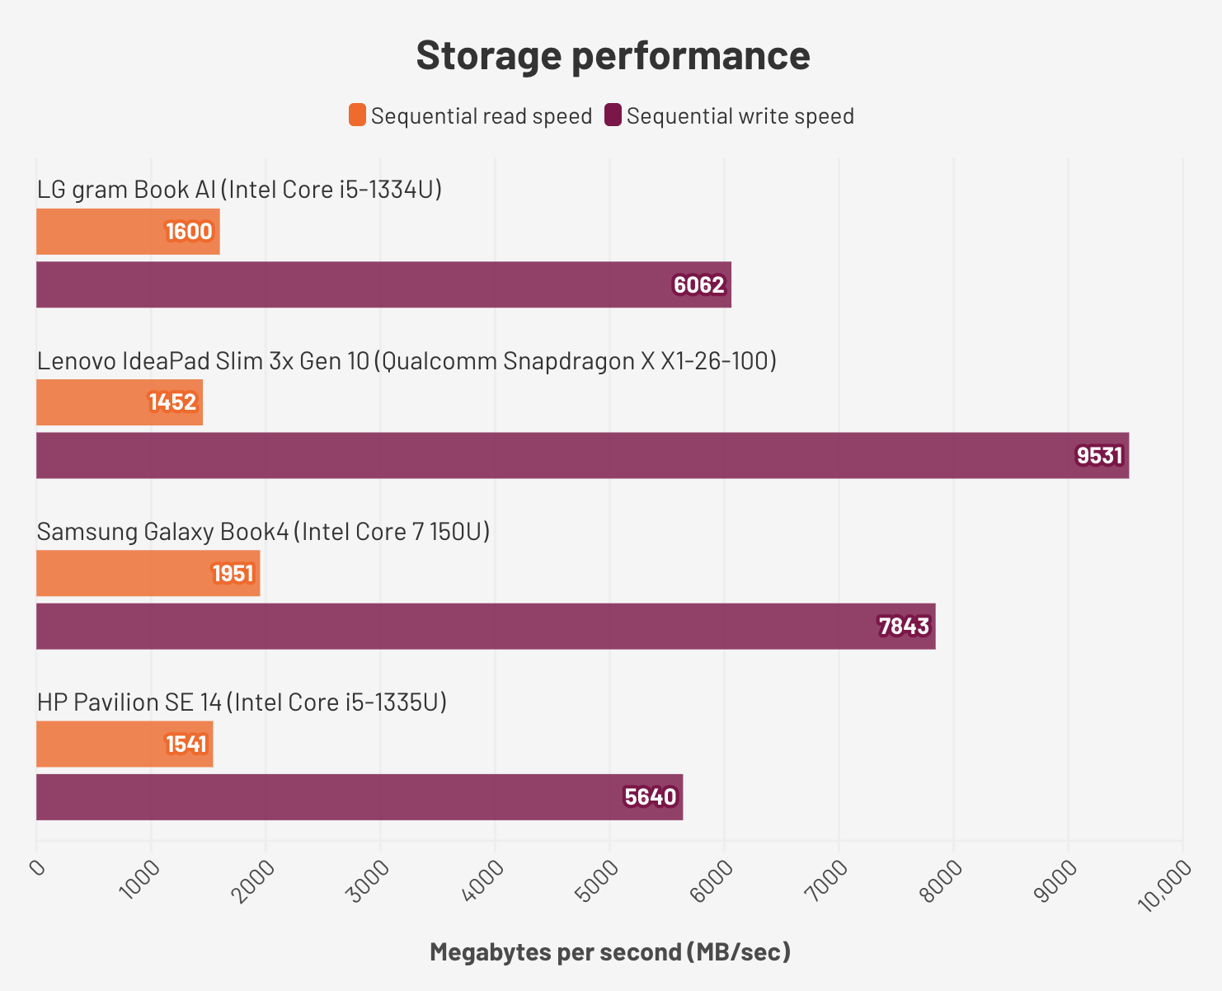Select the LG gram Book AI read bar
The width and height of the screenshot is (1222, 991).
pos(128,232)
